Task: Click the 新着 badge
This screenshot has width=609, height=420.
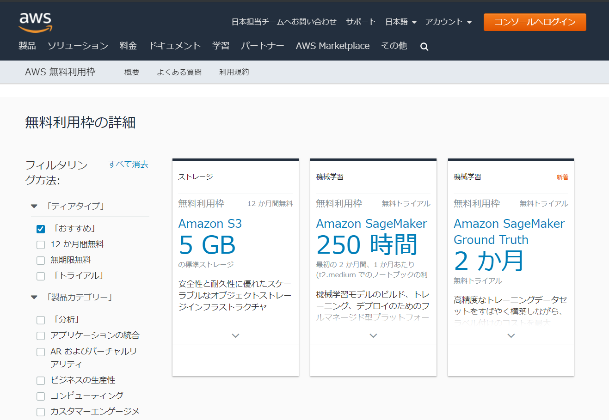Action: click(562, 177)
